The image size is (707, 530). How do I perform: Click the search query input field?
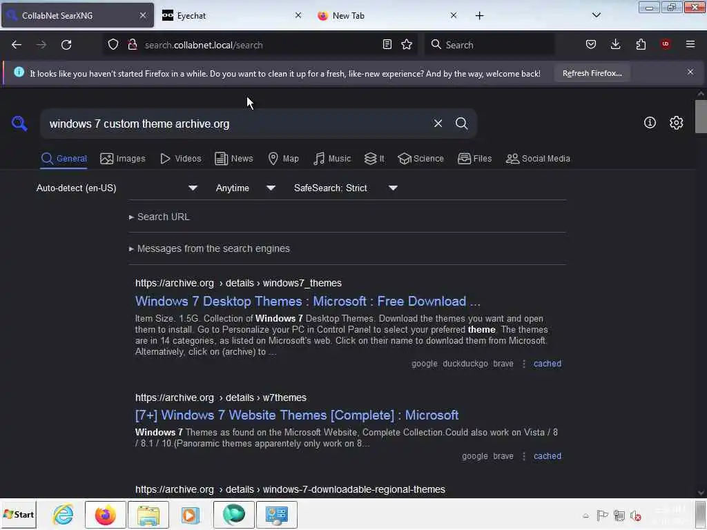pos(237,124)
